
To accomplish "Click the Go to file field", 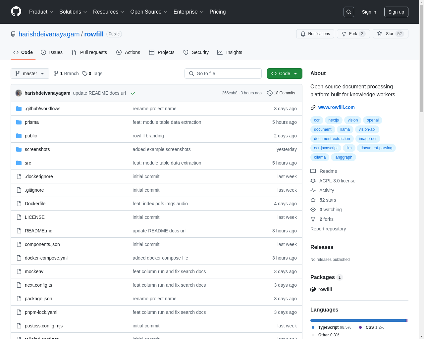I will pos(223,73).
